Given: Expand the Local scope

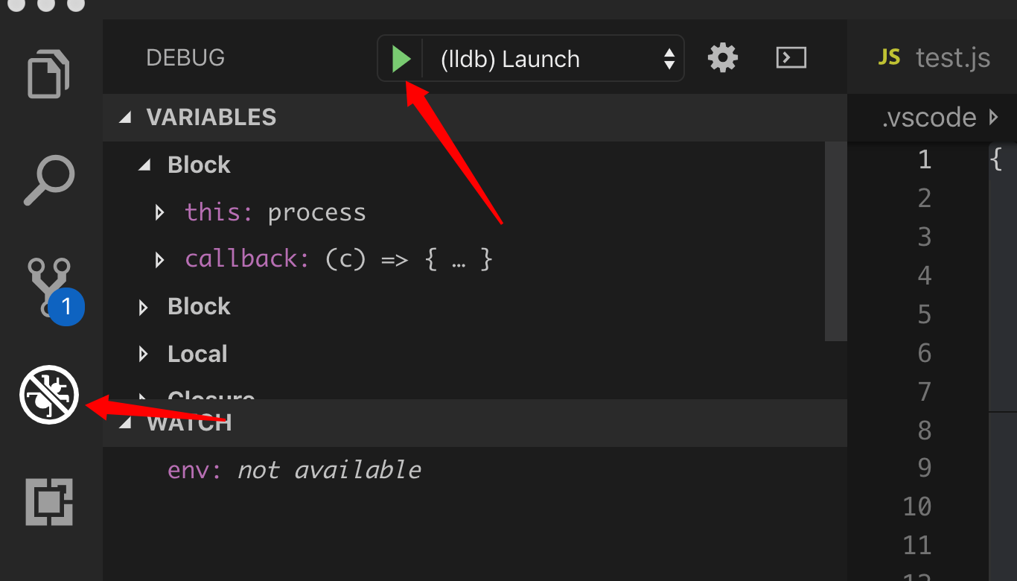Looking at the screenshot, I should coord(144,354).
